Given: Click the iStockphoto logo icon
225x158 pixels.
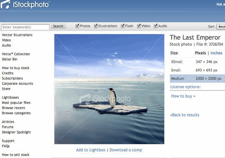Looking at the screenshot, I should 5,5.
